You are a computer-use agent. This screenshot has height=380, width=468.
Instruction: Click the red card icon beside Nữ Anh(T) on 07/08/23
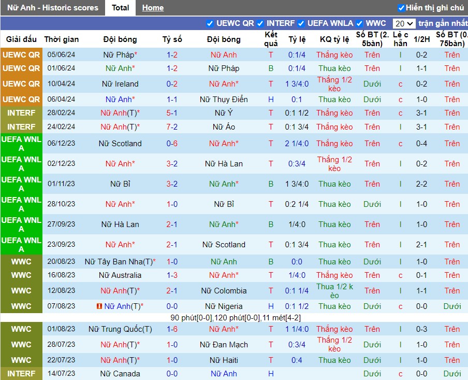[x=99, y=306]
